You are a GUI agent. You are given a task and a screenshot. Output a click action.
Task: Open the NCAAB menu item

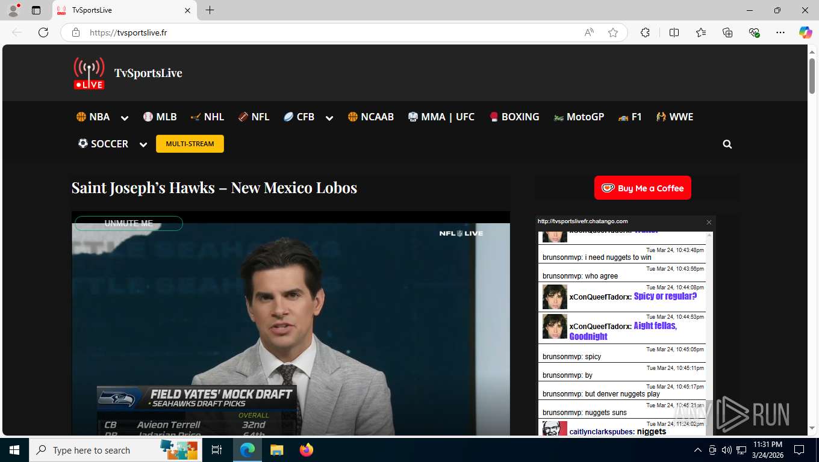[370, 117]
